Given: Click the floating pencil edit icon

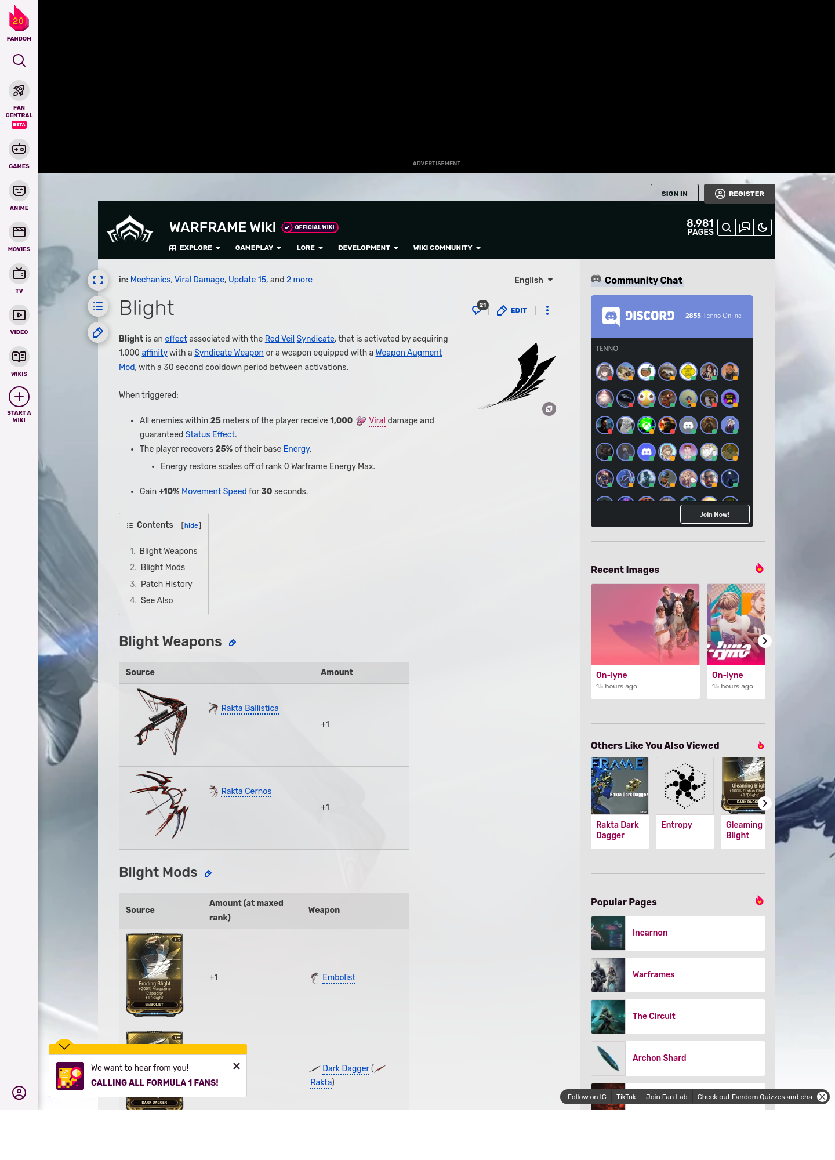Looking at the screenshot, I should [98, 332].
